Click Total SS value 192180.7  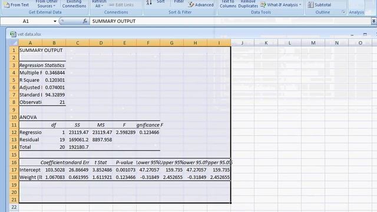pos(77,147)
